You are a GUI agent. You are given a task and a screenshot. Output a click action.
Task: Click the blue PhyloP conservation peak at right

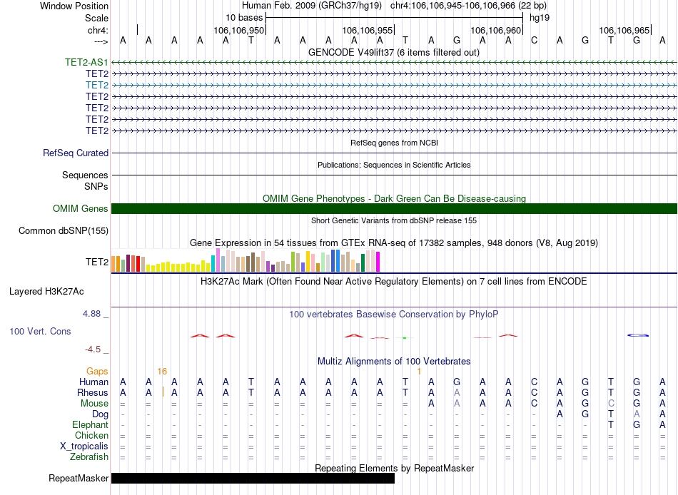638,335
